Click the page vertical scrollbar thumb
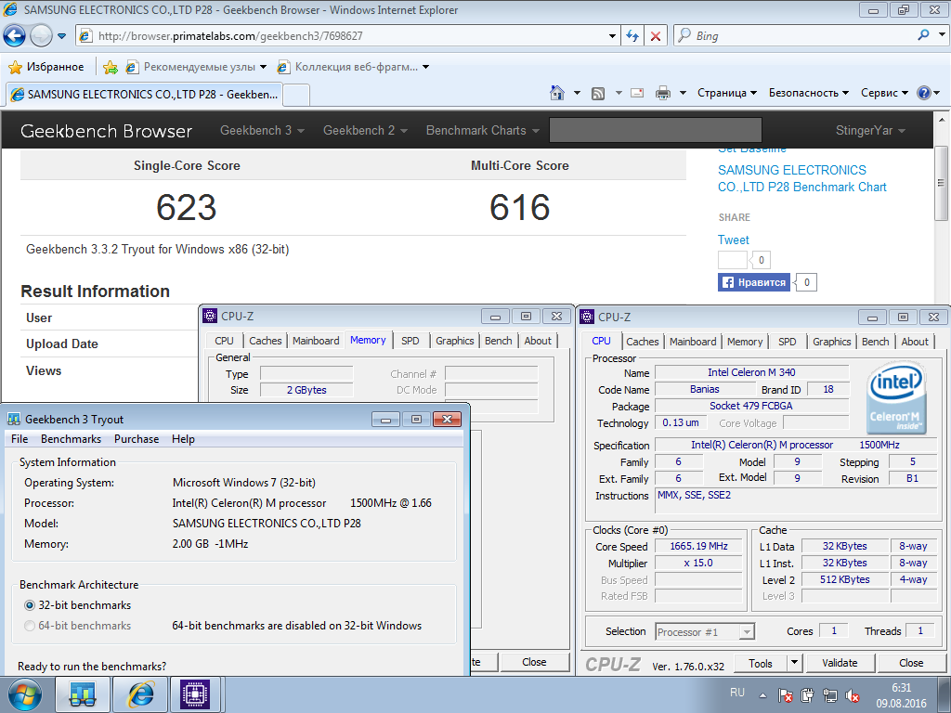 941,183
